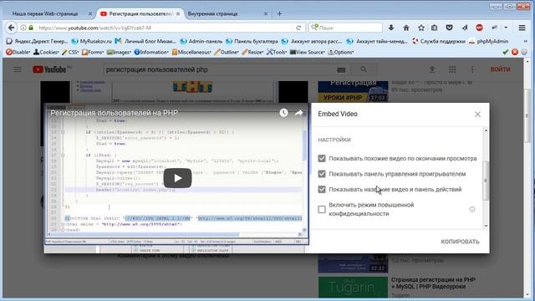Click the share arrow icon on the video preview
Viewport: 535px width, 301px height.
299,113
